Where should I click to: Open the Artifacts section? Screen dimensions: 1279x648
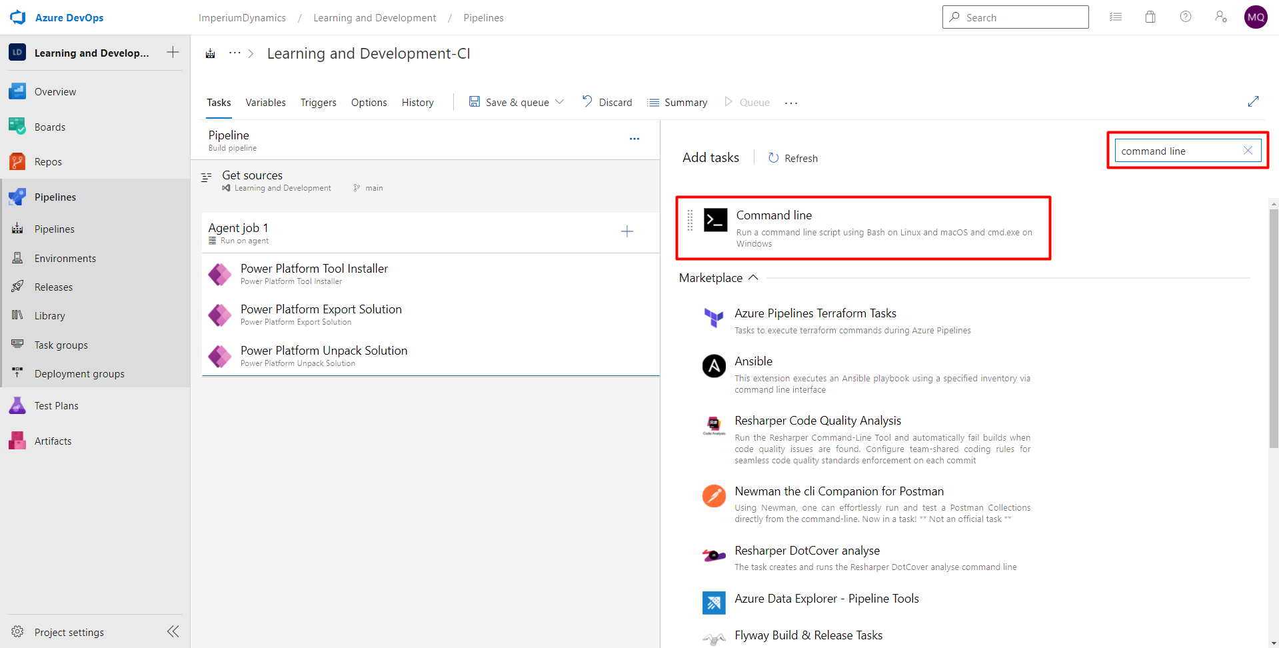tap(53, 441)
